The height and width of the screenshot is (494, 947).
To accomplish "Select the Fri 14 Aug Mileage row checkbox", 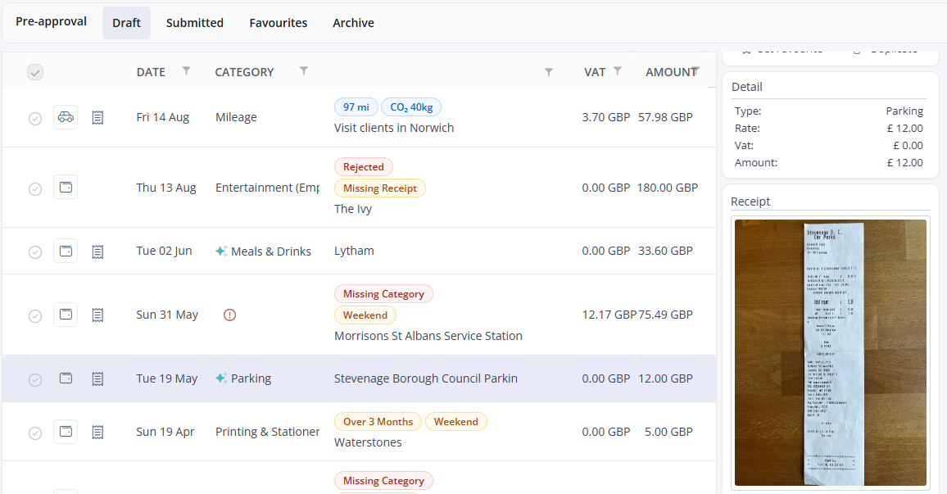I will click(x=35, y=118).
